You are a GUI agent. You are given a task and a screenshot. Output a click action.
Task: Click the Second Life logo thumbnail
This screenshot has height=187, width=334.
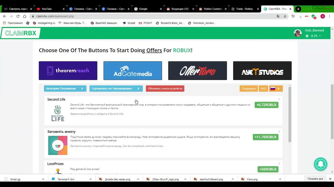(58, 113)
